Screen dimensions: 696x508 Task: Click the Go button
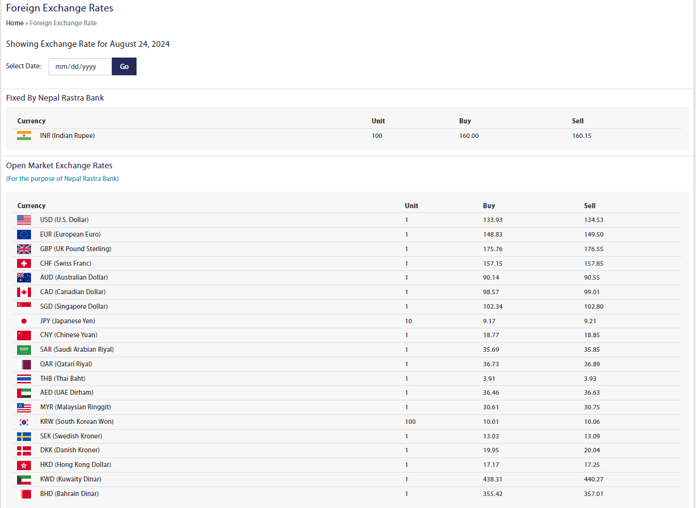pos(124,66)
